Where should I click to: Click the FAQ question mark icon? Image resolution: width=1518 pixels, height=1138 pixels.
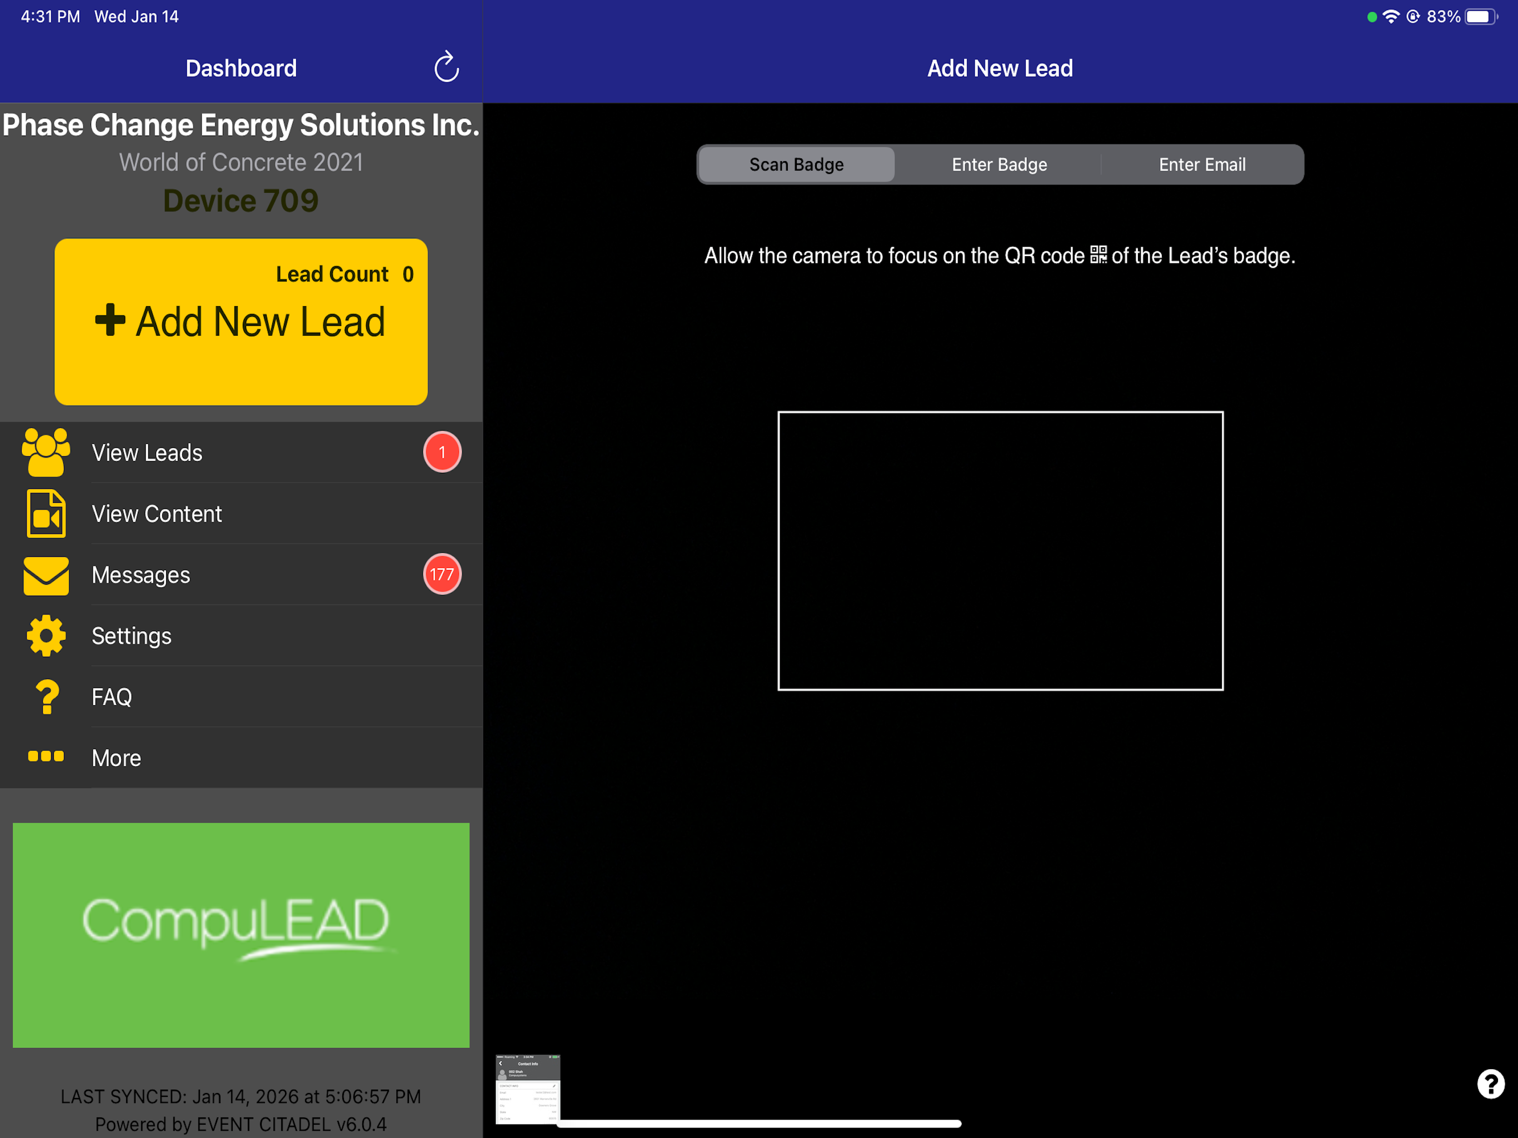tap(46, 697)
